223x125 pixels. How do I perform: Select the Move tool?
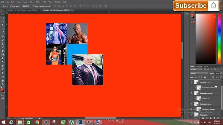pos(2,14)
